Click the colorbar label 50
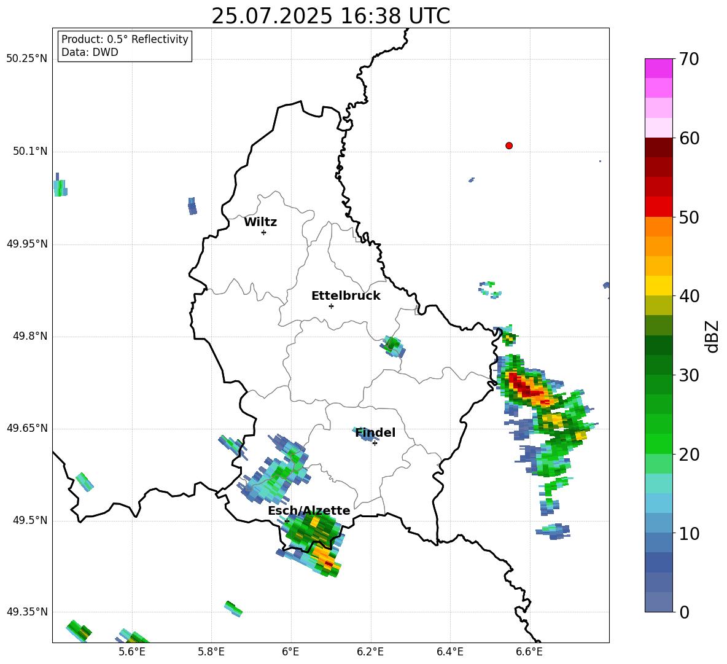 pos(689,217)
